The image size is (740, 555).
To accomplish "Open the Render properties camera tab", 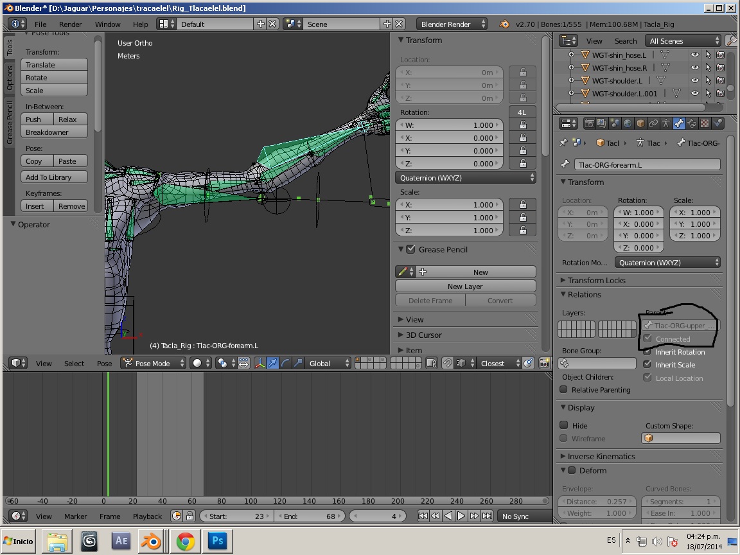I will [x=588, y=123].
